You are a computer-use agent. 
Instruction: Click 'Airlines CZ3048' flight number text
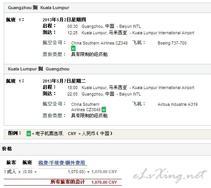[x=86, y=110]
